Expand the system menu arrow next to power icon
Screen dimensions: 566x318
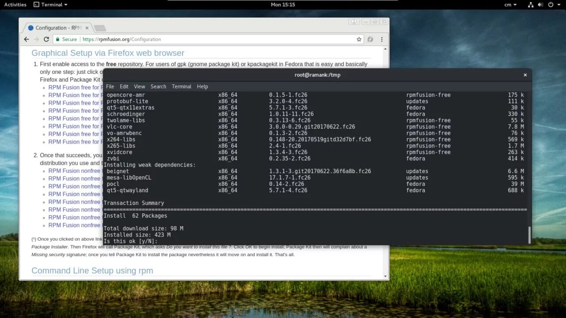(x=558, y=5)
